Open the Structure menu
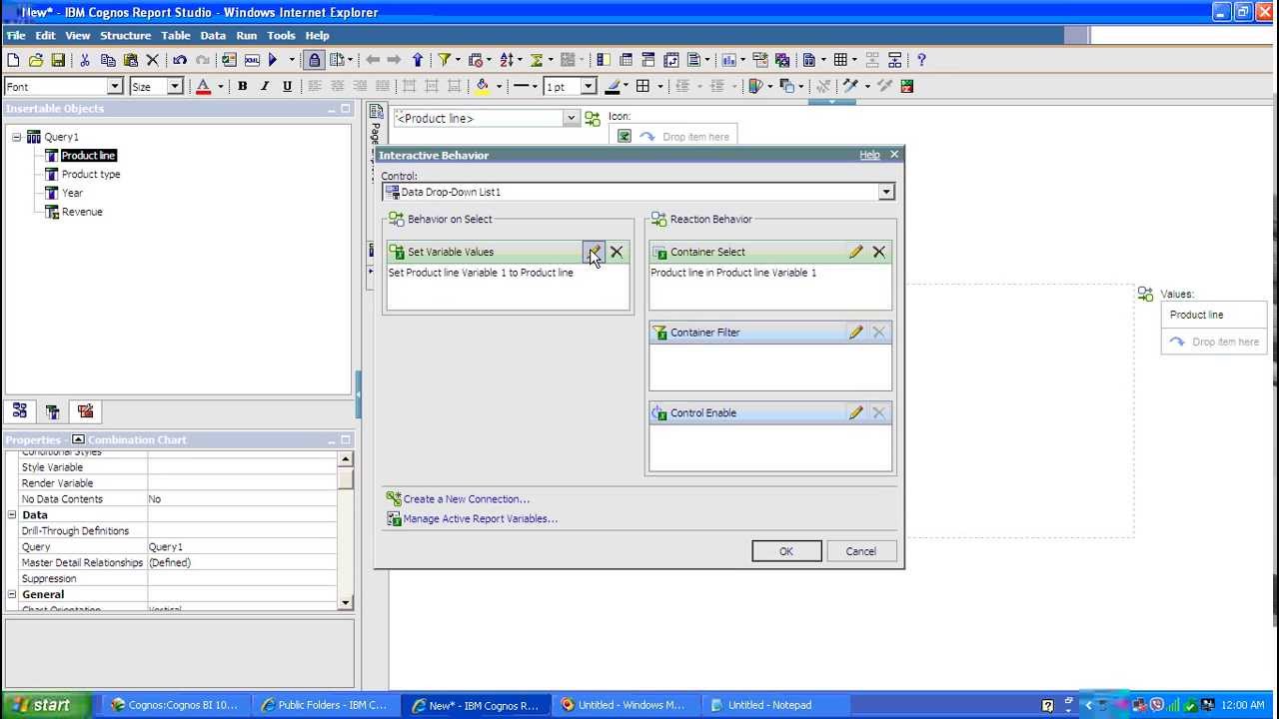The width and height of the screenshot is (1279, 719). [125, 35]
